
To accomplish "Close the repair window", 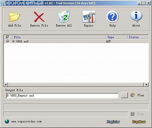I will pos(149,3).
